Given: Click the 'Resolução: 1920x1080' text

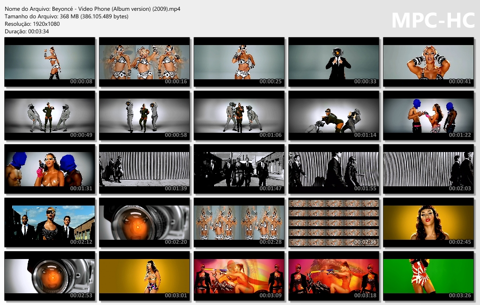Looking at the screenshot, I should click(32, 23).
